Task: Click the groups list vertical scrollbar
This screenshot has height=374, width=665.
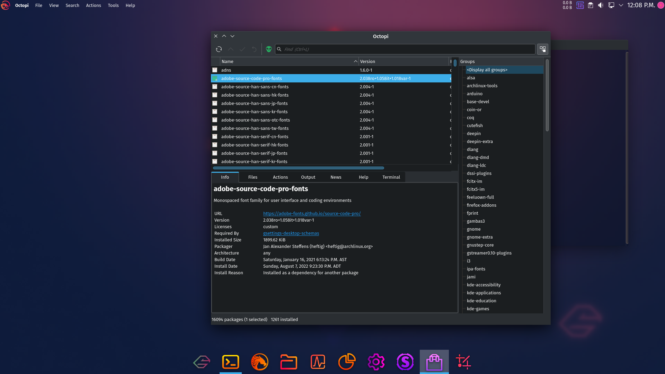Action: tap(547, 95)
